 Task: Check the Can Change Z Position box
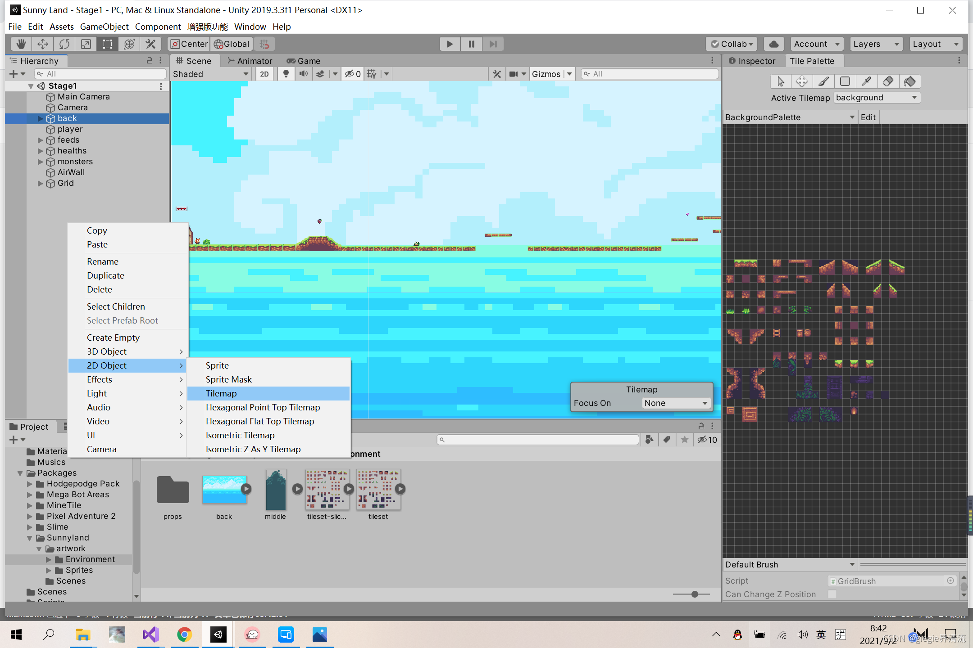[832, 594]
